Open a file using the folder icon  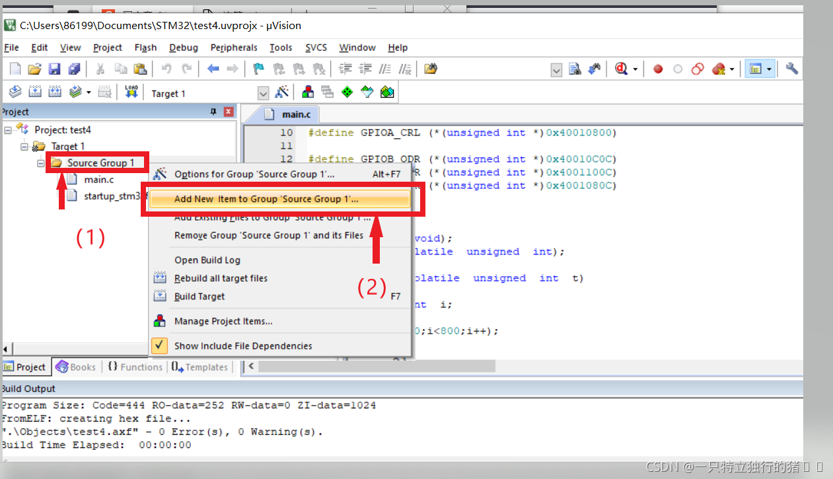pyautogui.click(x=34, y=69)
